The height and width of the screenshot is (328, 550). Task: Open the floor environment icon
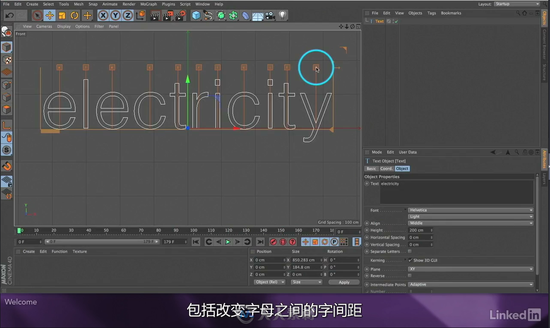coord(258,16)
